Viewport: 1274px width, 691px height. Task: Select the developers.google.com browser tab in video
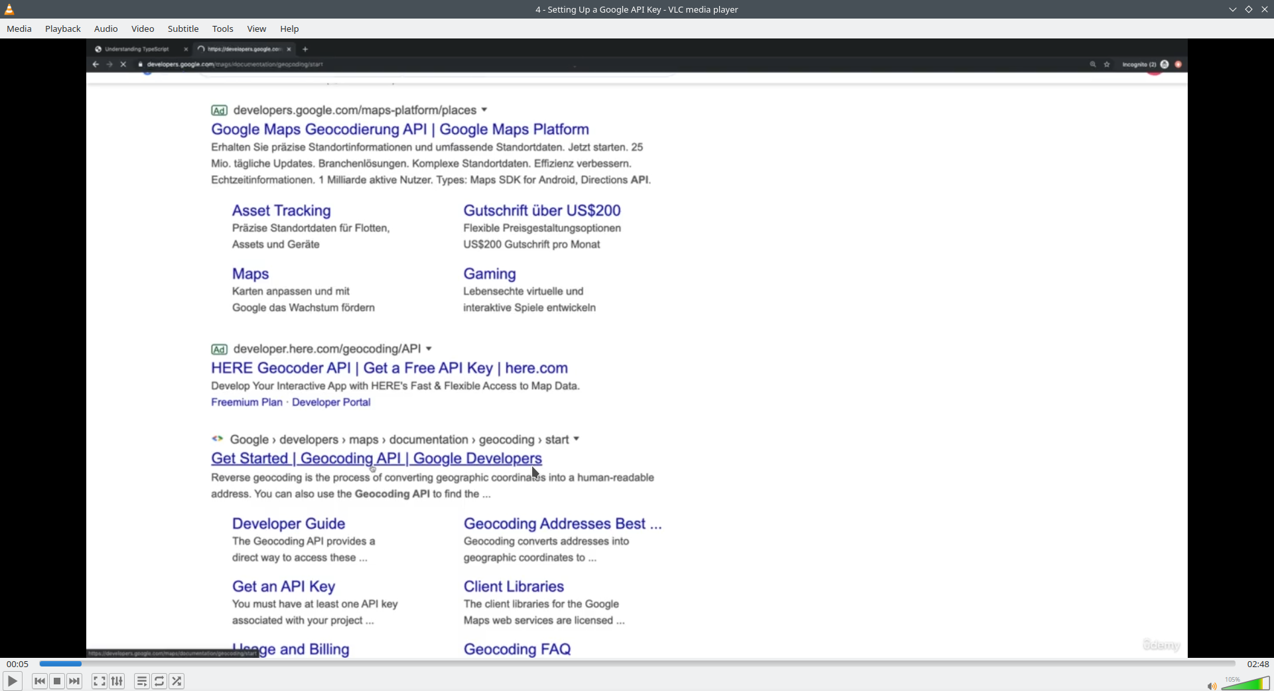[244, 49]
